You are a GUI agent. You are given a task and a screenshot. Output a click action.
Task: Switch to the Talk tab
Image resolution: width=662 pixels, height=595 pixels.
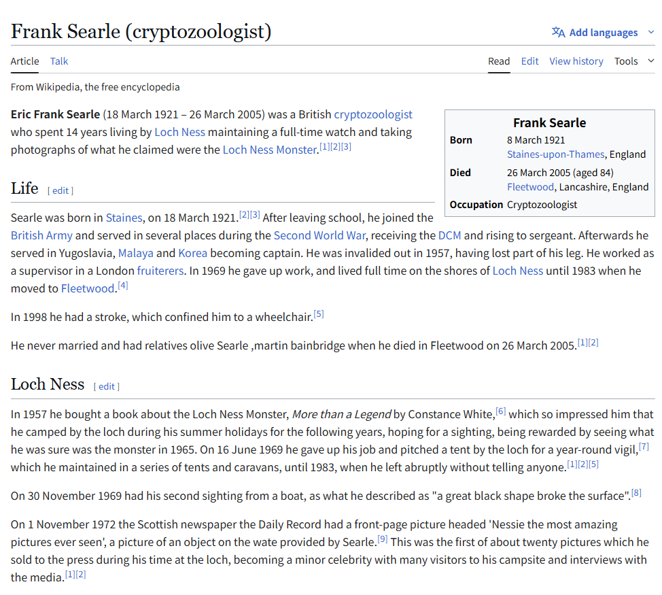pyautogui.click(x=59, y=61)
